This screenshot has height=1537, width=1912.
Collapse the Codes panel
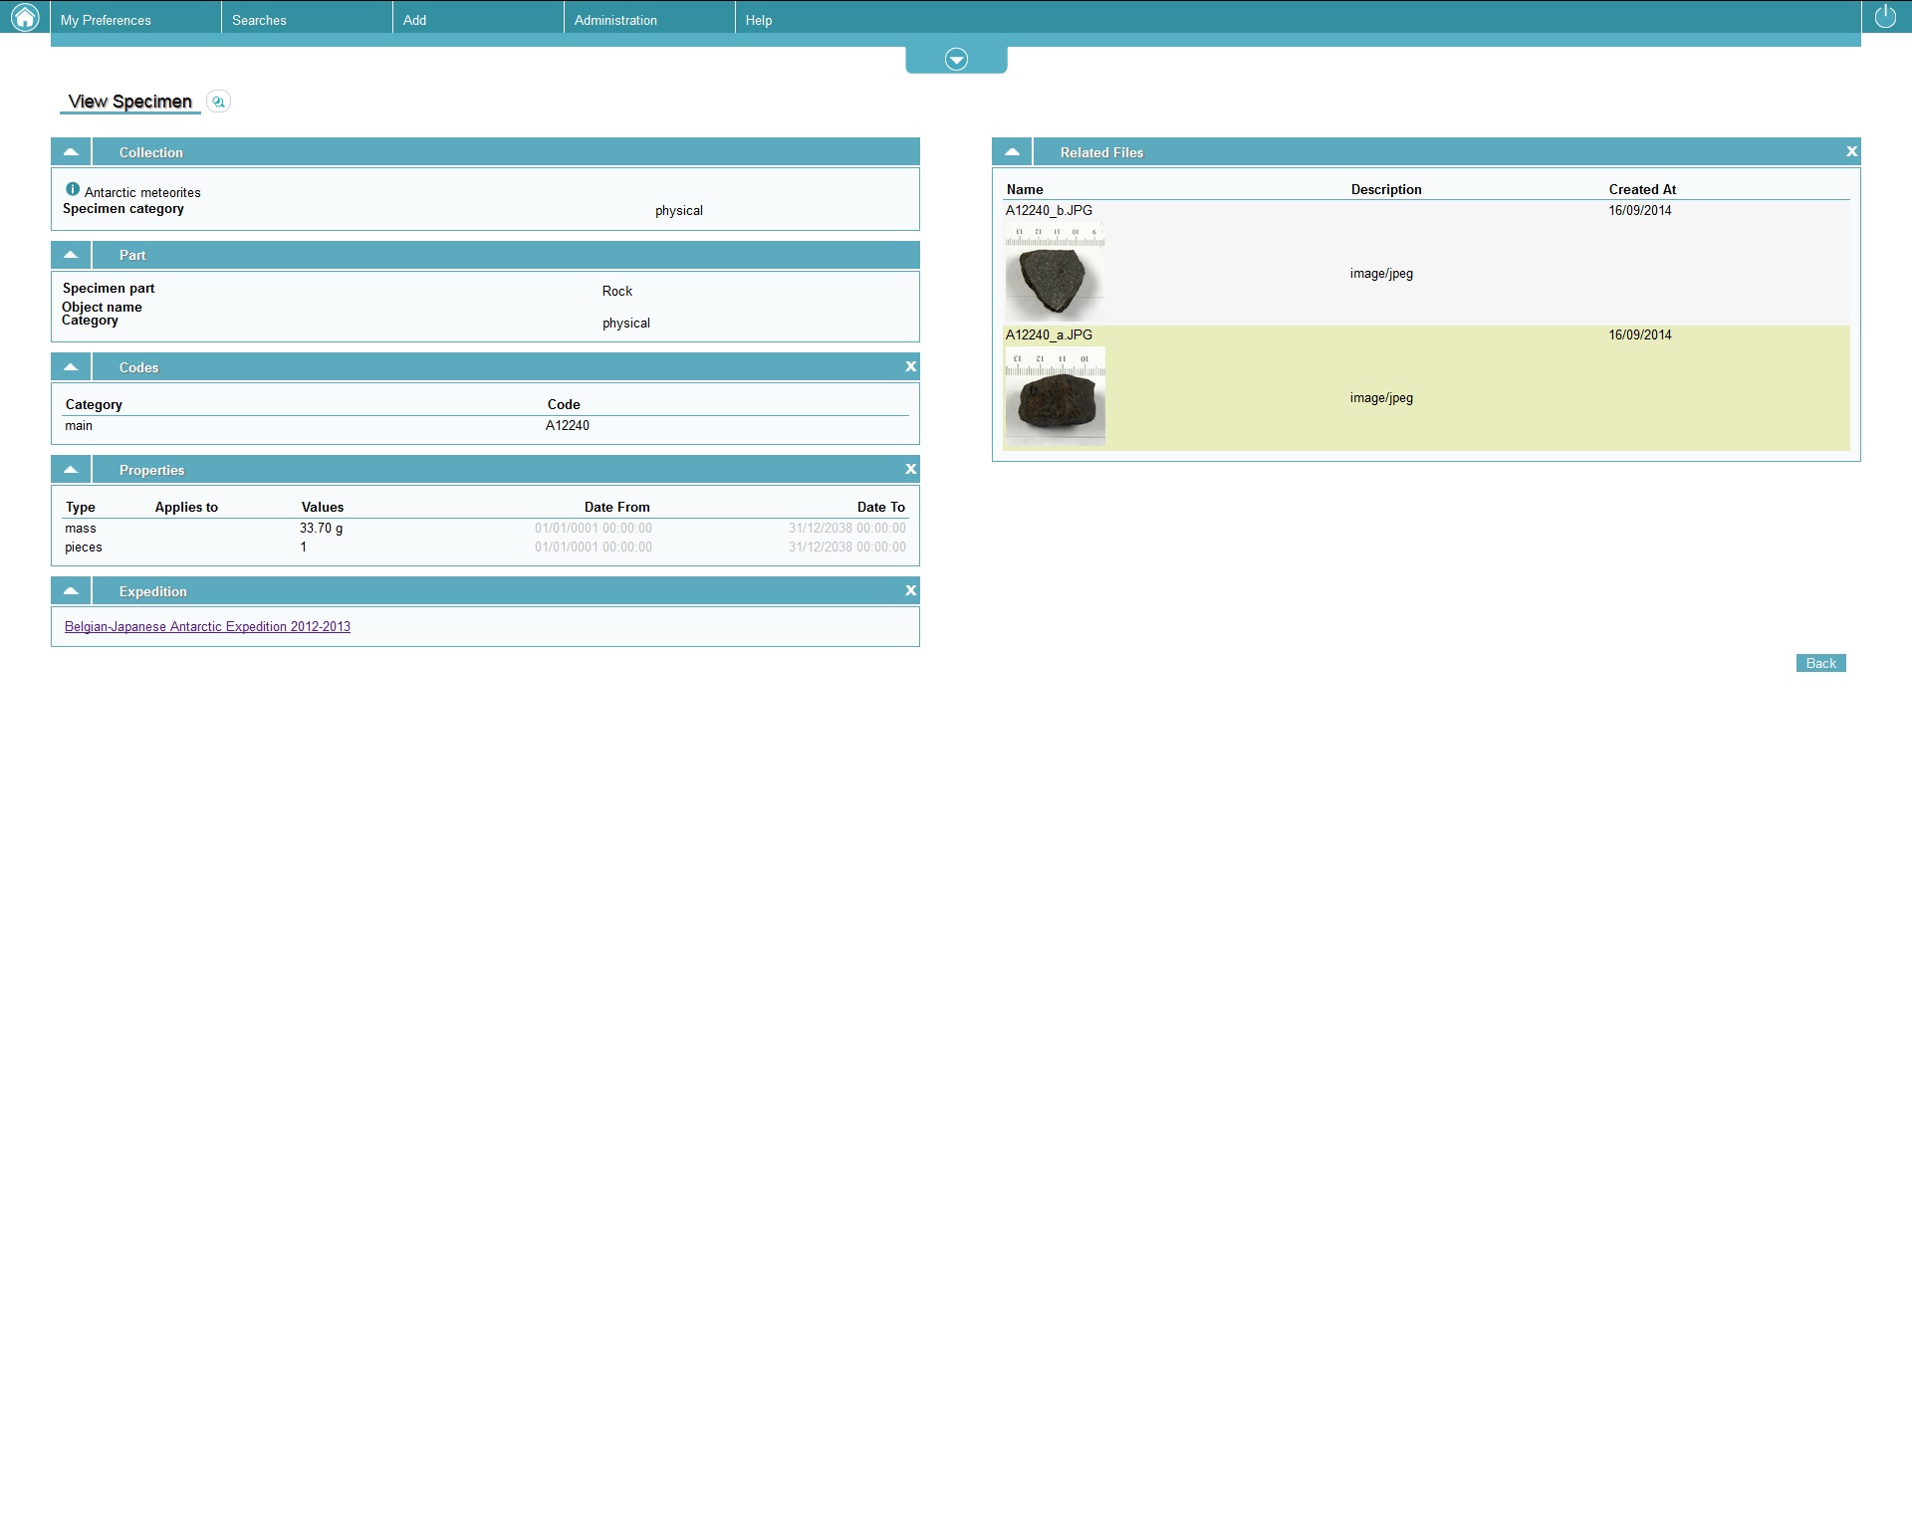tap(71, 367)
